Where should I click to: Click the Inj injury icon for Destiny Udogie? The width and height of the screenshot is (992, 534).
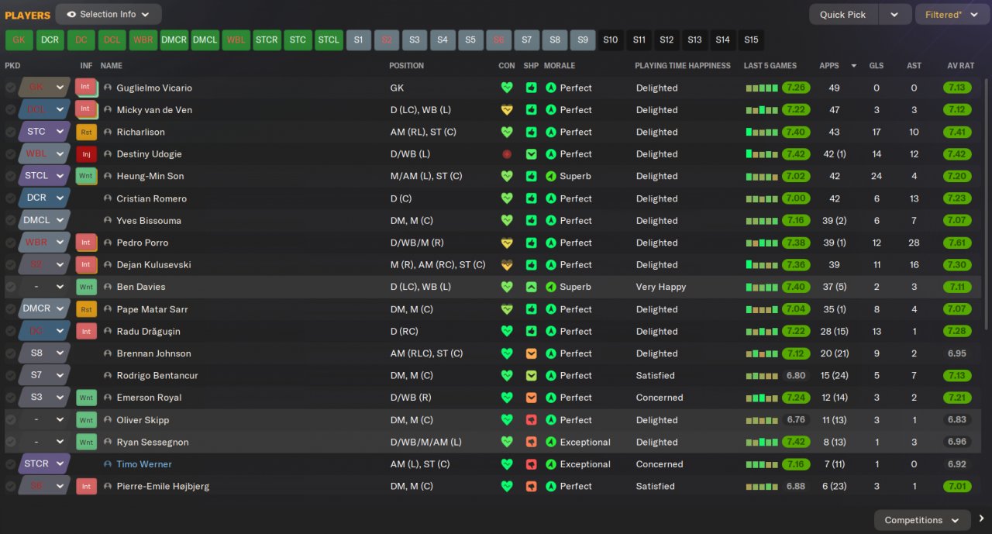tap(86, 154)
